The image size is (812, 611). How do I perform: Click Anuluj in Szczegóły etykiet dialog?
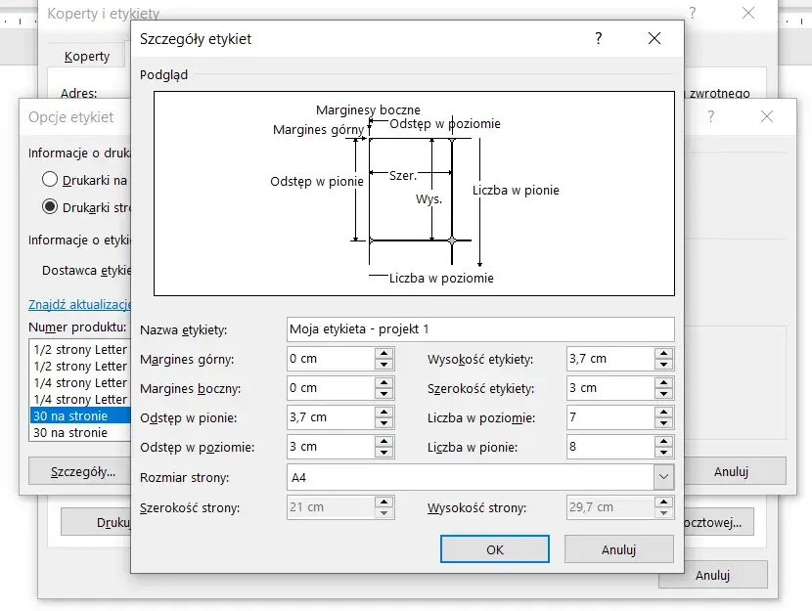click(619, 549)
